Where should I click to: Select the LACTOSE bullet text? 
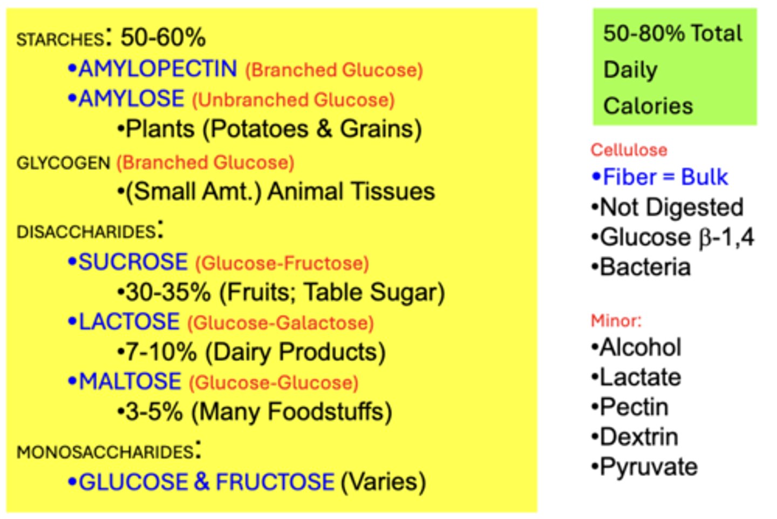129,322
